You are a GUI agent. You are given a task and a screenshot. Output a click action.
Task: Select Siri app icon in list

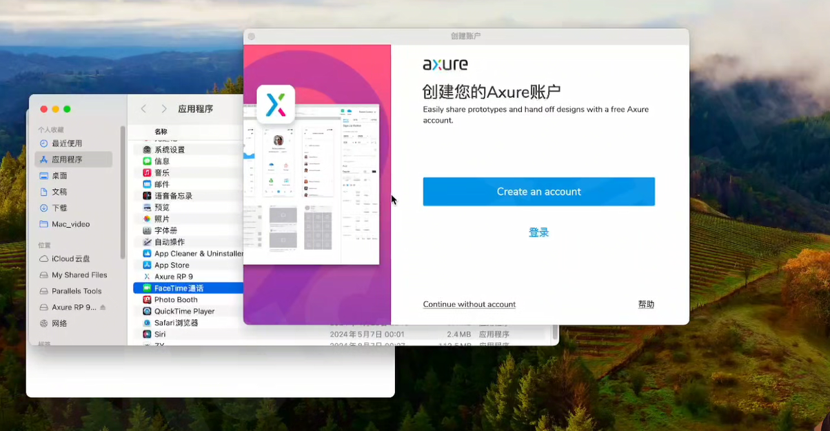(x=147, y=334)
